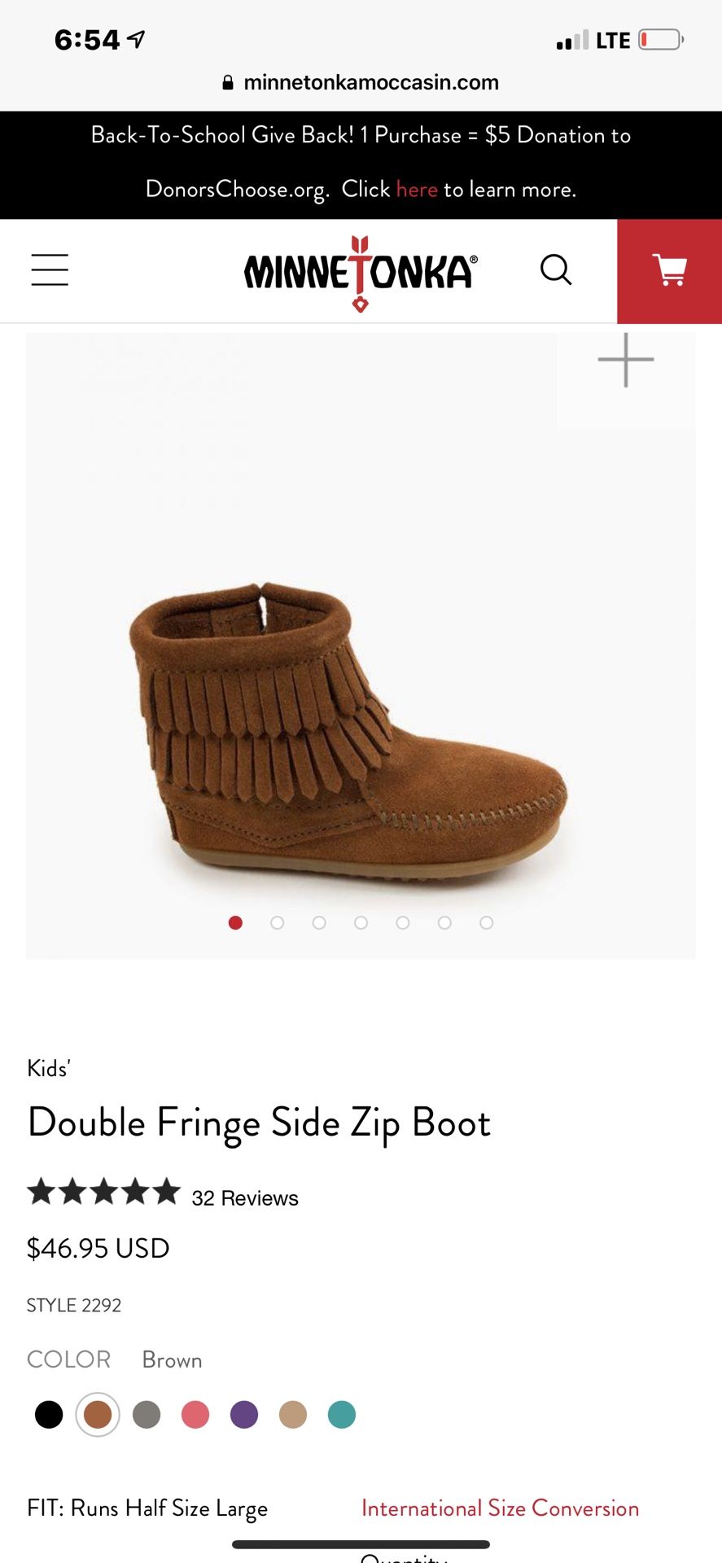Tap the plus icon to enlarge image
Image resolution: width=722 pixels, height=1563 pixels.
click(625, 360)
